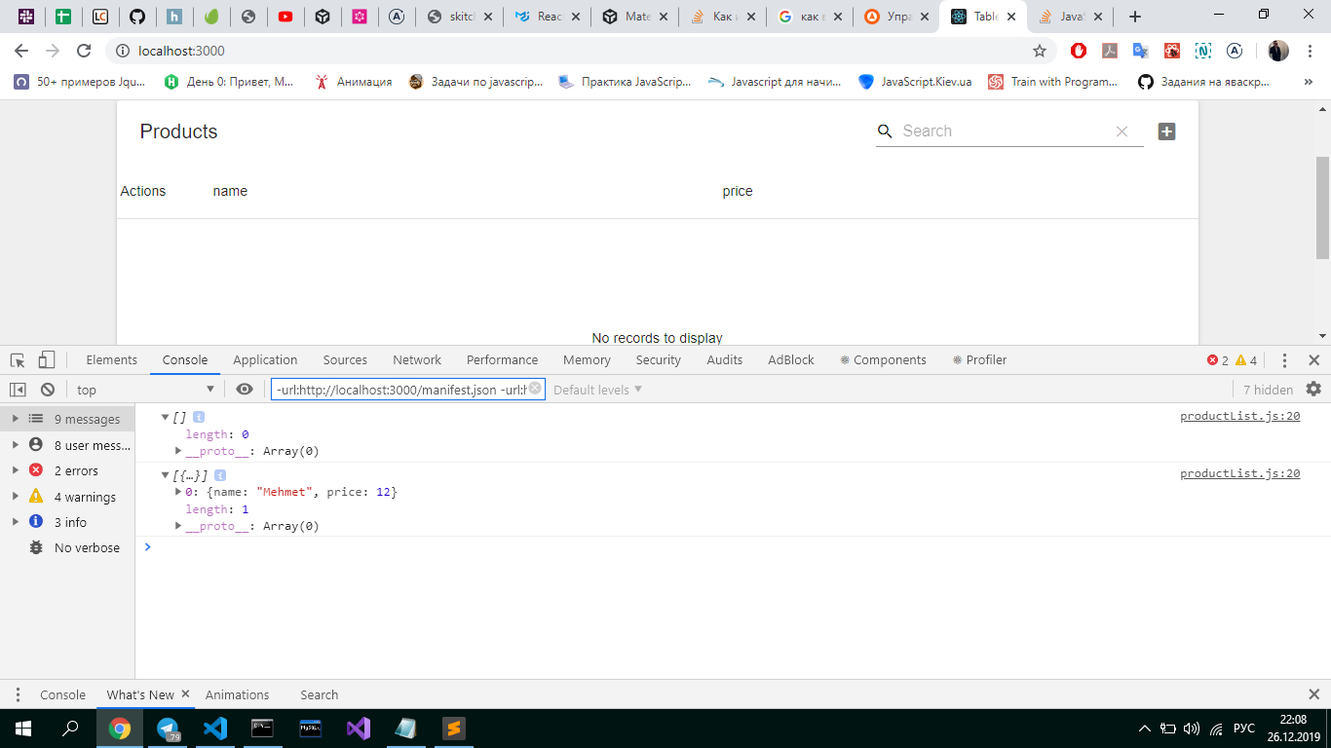This screenshot has width=1331, height=748.
Task: Open the JavaScript.Kiev.ua bookmark
Action: click(915, 82)
